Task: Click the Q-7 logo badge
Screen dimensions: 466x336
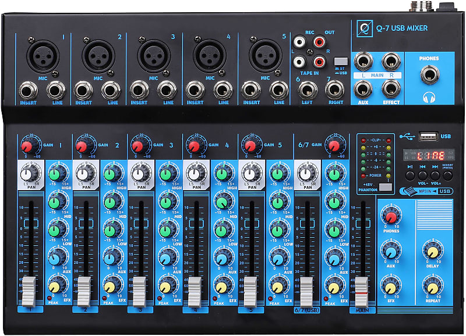Action: click(364, 27)
